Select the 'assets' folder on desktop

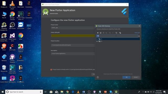[x=21, y=68]
